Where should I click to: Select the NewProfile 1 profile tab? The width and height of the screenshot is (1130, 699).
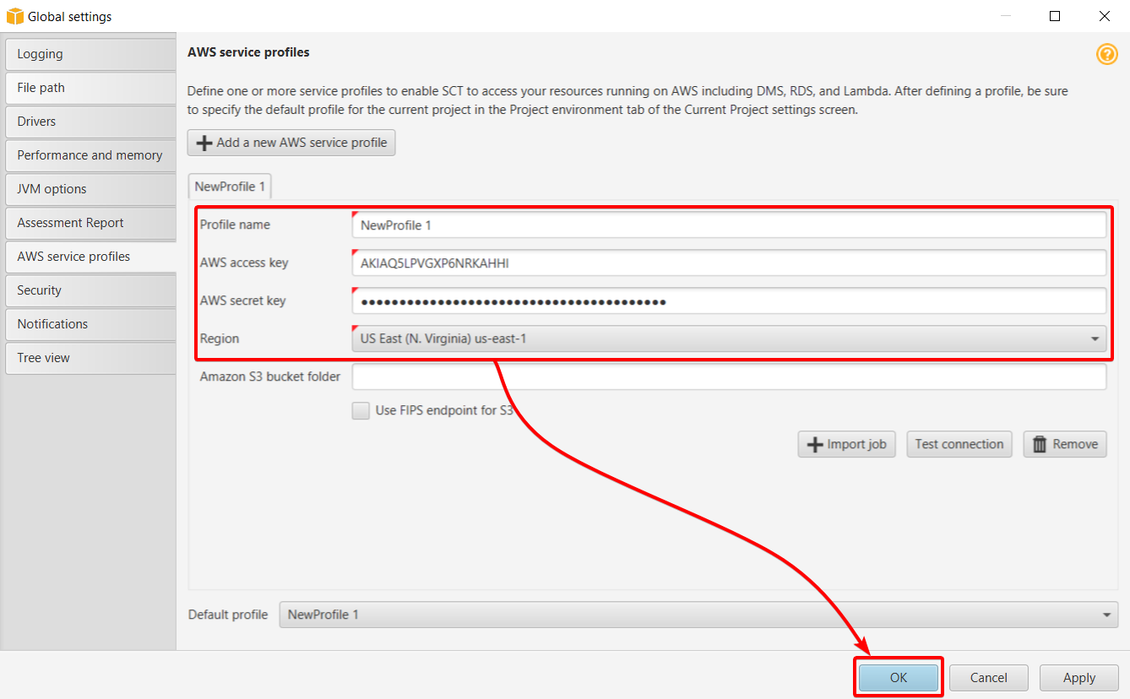tap(229, 187)
